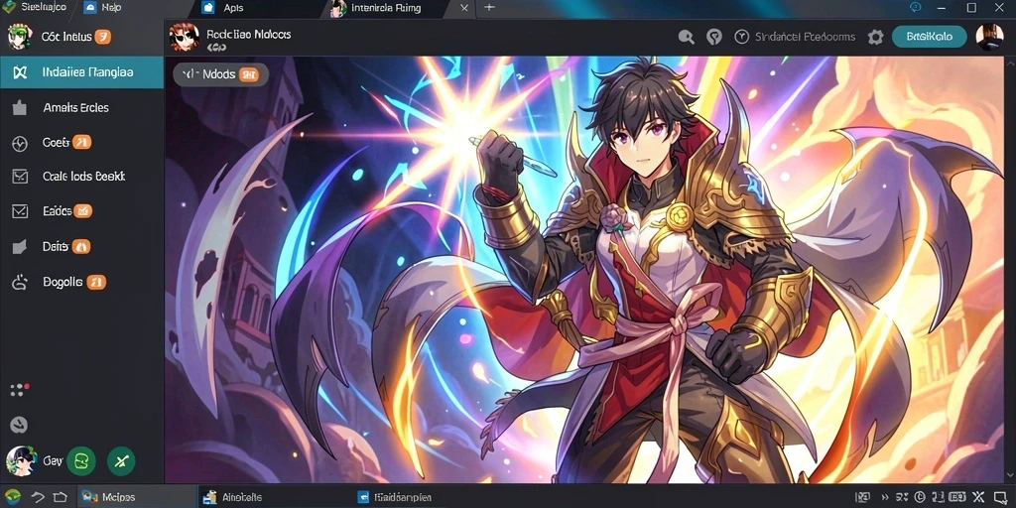Screen dimensions: 1016x508
Task: Click the magnifier search icon in header
Action: coord(687,37)
